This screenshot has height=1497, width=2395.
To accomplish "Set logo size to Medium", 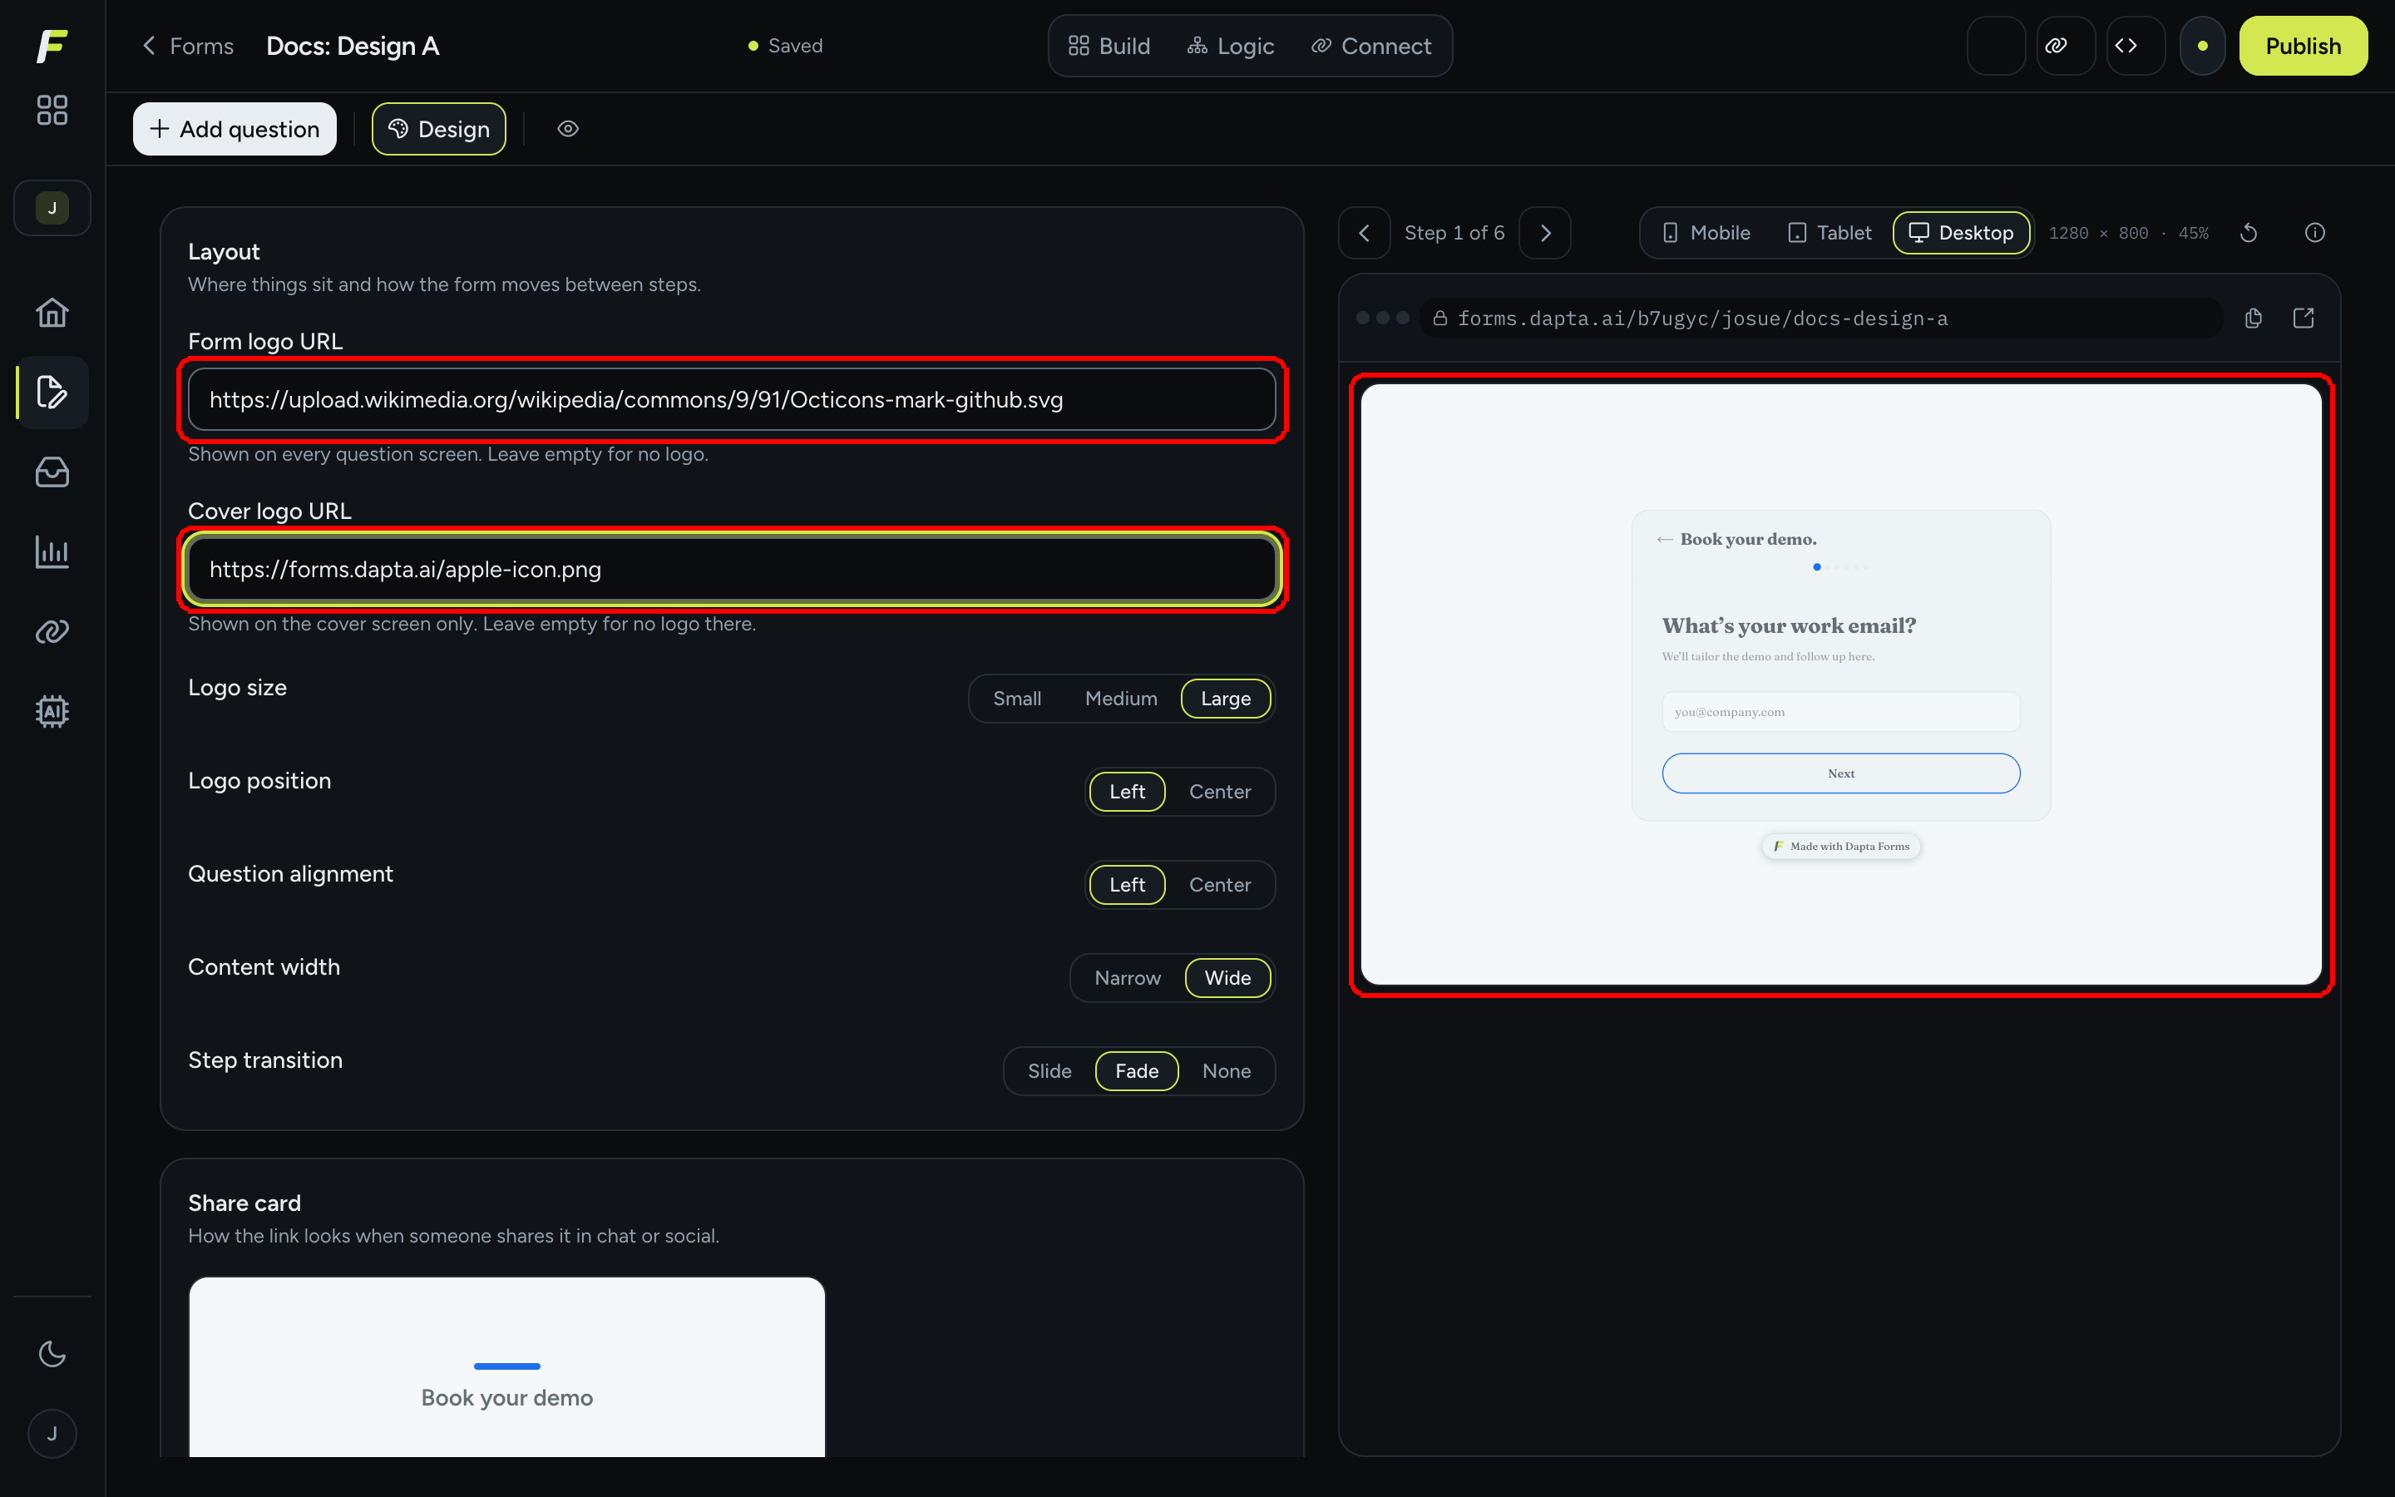I will point(1120,698).
